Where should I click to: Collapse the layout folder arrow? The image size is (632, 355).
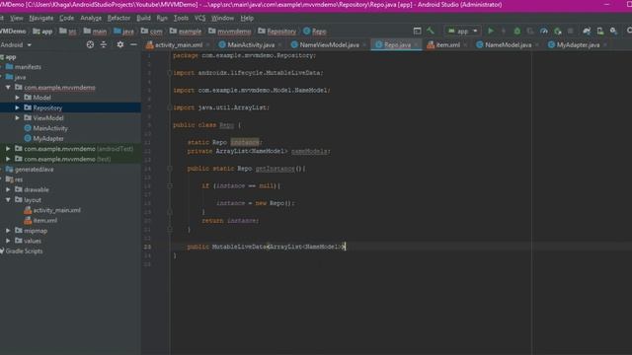point(8,200)
